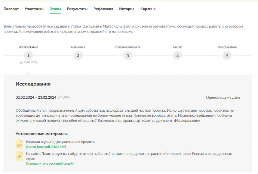Select stage 2 circle Разработка
Viewport: 258px width, 174px height.
pyautogui.click(x=78, y=55)
